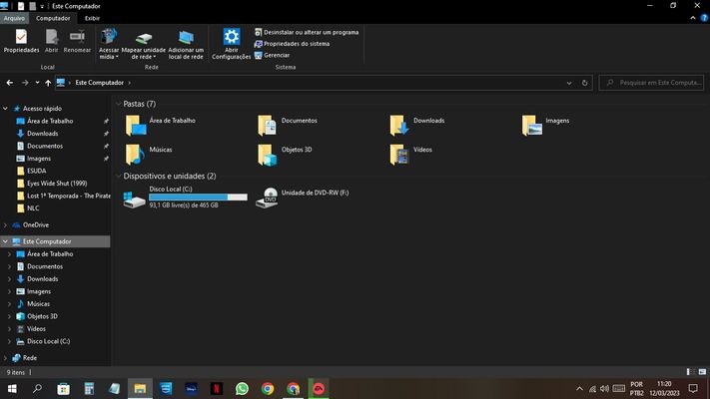710x399 pixels.
Task: Choose Mapear unidade de rede
Action: (x=144, y=44)
